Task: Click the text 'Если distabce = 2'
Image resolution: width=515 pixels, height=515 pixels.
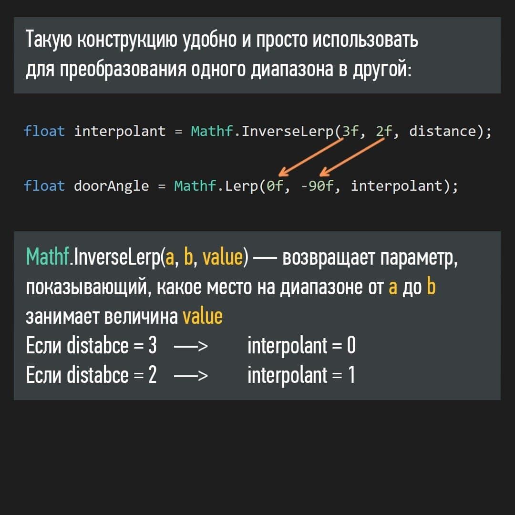Action: pyautogui.click(x=91, y=375)
